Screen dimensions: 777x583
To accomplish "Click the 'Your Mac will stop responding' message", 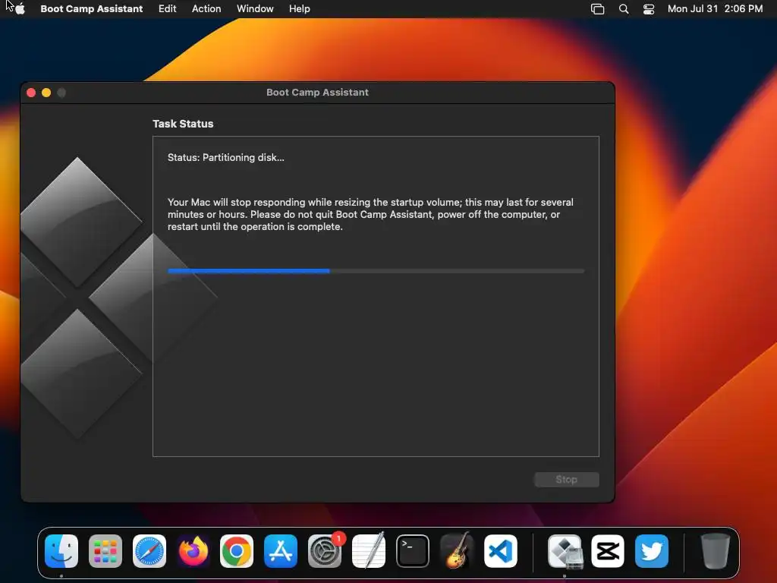I will coord(370,215).
